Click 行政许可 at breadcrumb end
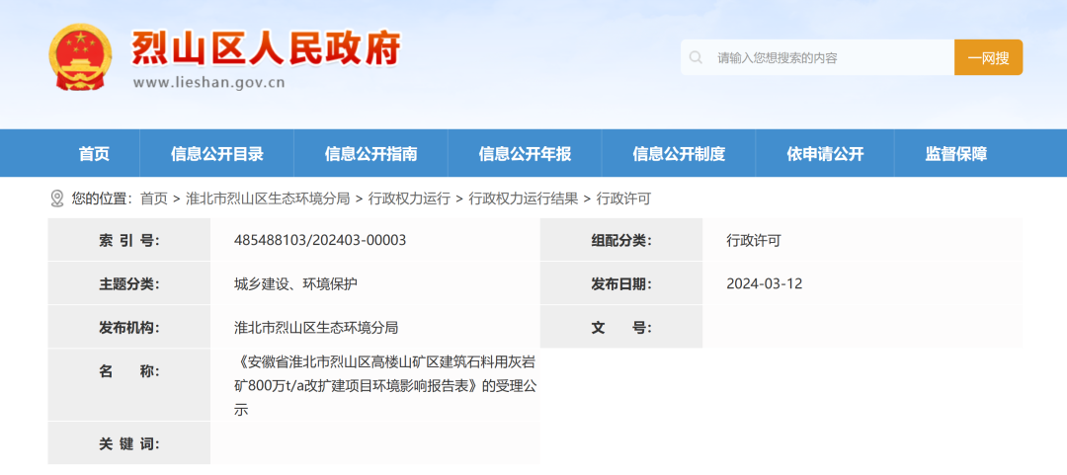1067x475 pixels. tap(623, 198)
